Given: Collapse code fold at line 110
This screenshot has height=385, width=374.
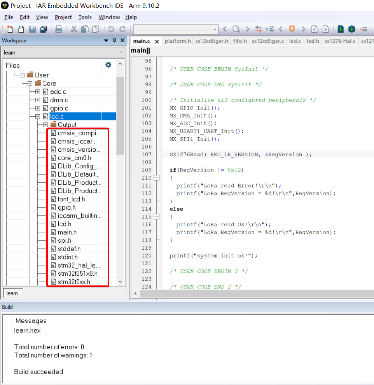Looking at the screenshot, I should [157, 178].
